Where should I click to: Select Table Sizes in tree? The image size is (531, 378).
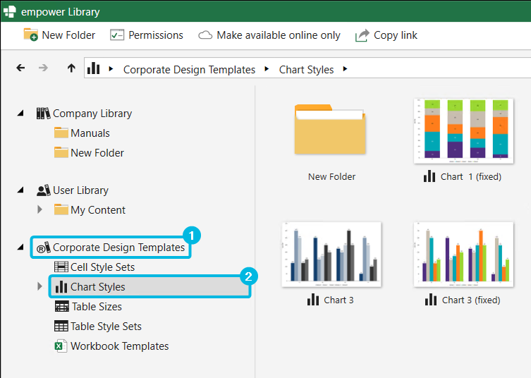click(97, 307)
